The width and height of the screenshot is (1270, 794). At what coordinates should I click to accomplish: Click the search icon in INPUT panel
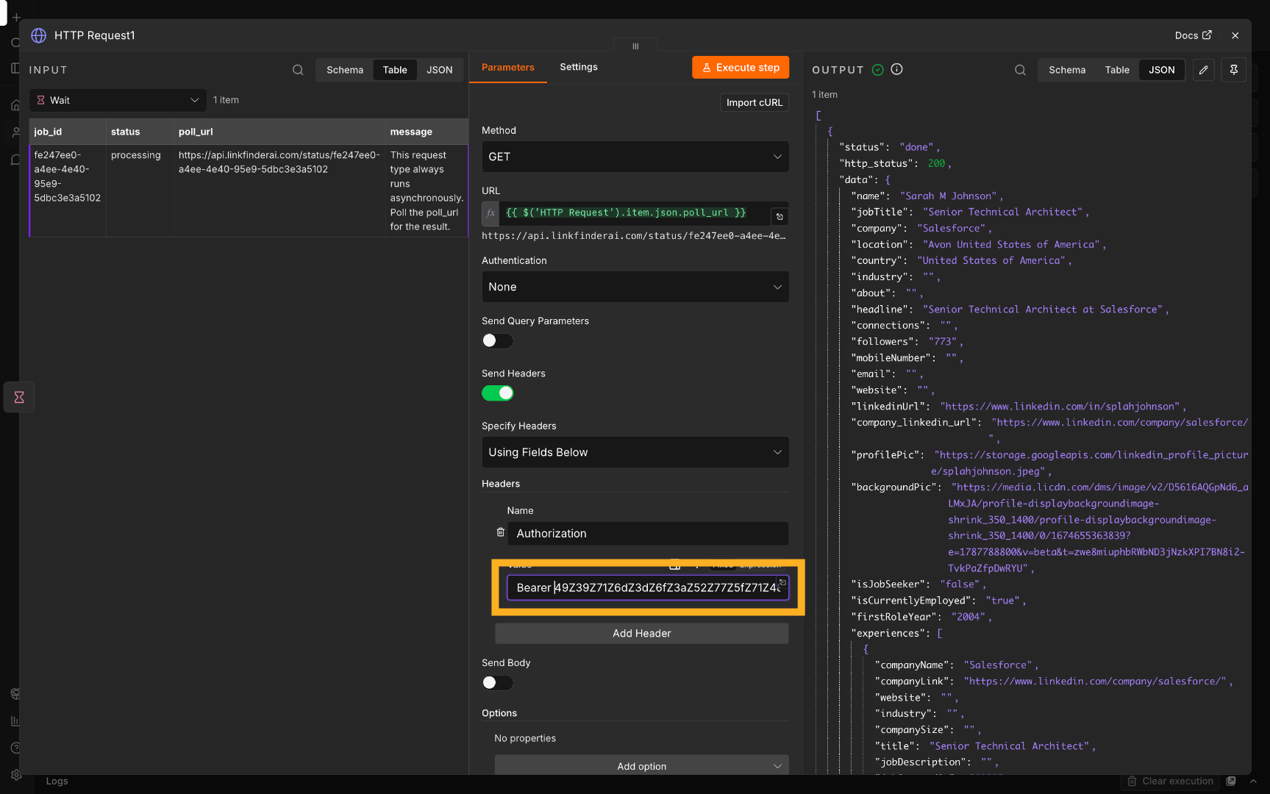(x=298, y=70)
